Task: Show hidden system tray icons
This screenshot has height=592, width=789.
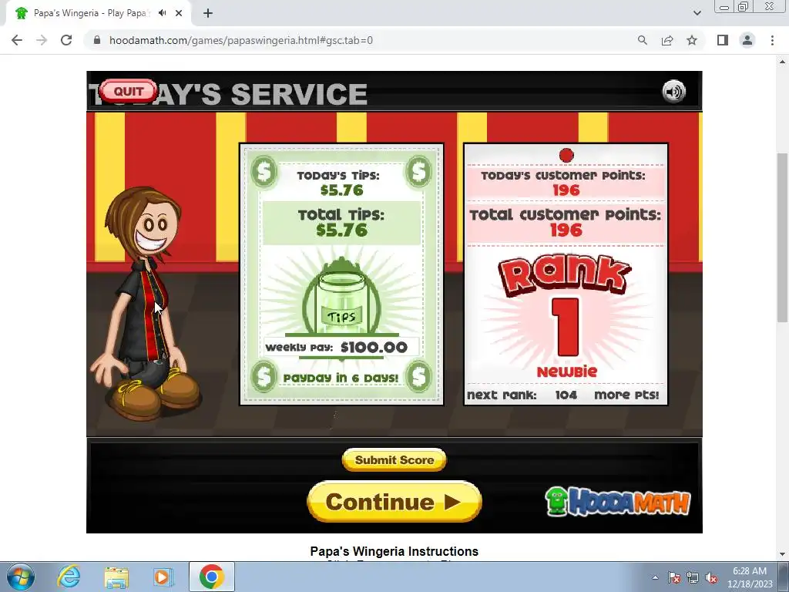Action: coord(655,577)
